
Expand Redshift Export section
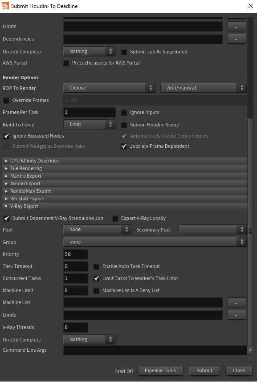pos(125,199)
